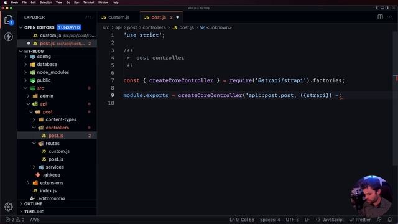Viewport: 398px width, 224px height.
Task: Toggle secondary sidebar layout icon in title bar
Action: pos(387,8)
